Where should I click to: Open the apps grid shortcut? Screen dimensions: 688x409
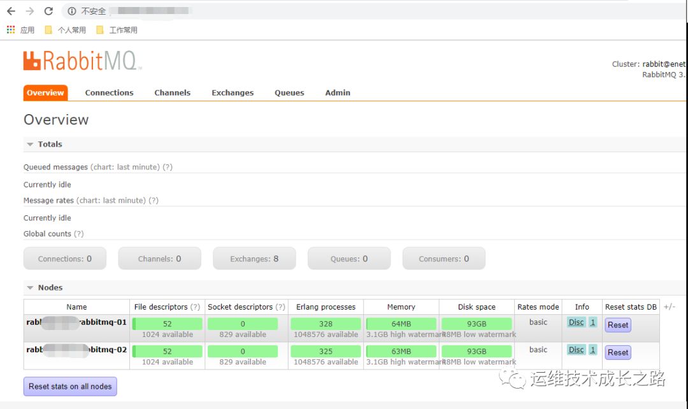click(11, 29)
